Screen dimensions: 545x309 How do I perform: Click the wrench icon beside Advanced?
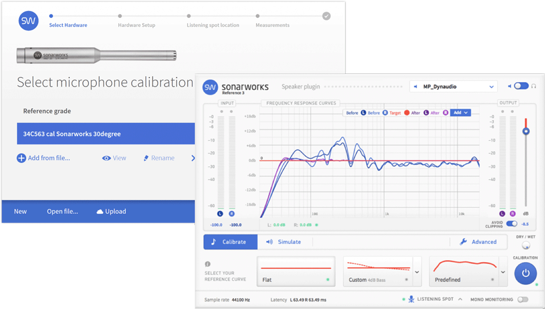tap(463, 242)
